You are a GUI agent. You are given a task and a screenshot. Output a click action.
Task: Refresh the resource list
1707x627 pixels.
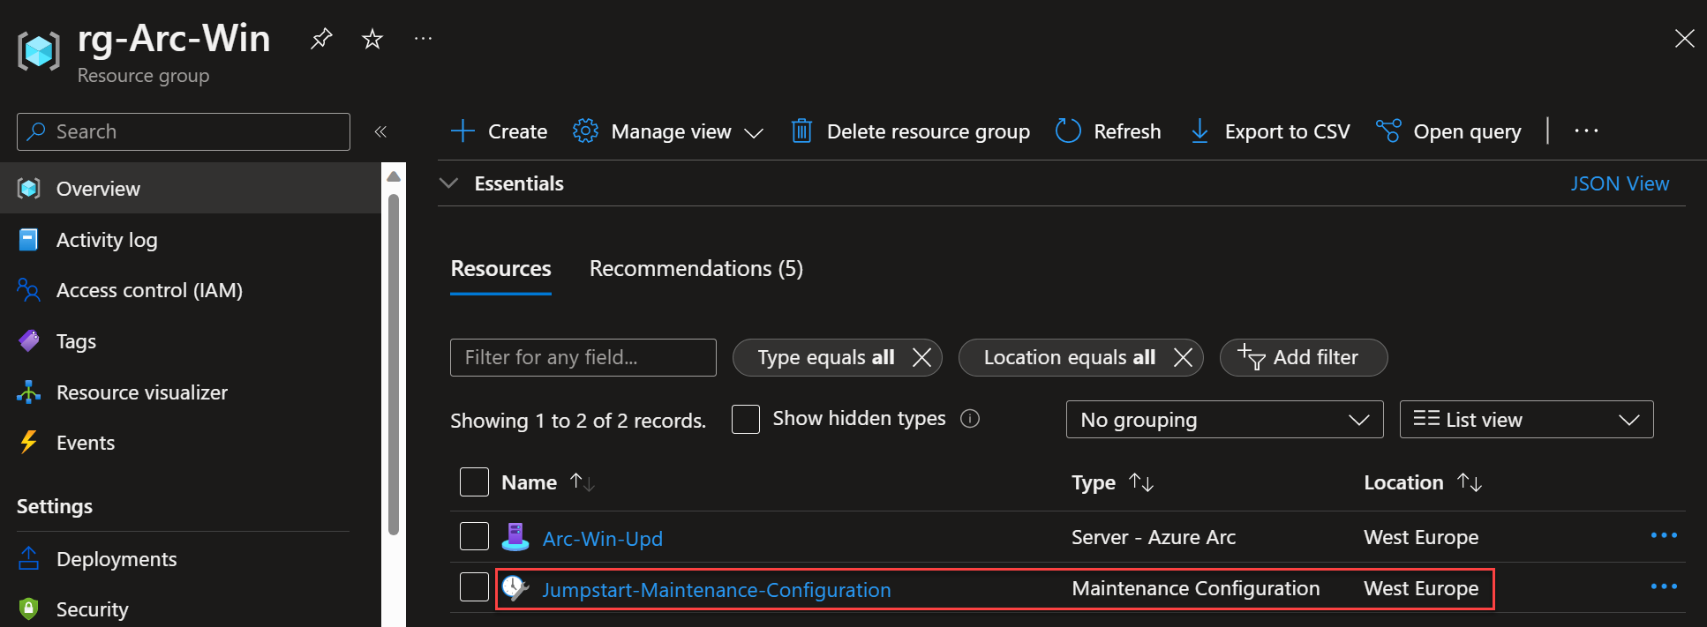tap(1109, 131)
